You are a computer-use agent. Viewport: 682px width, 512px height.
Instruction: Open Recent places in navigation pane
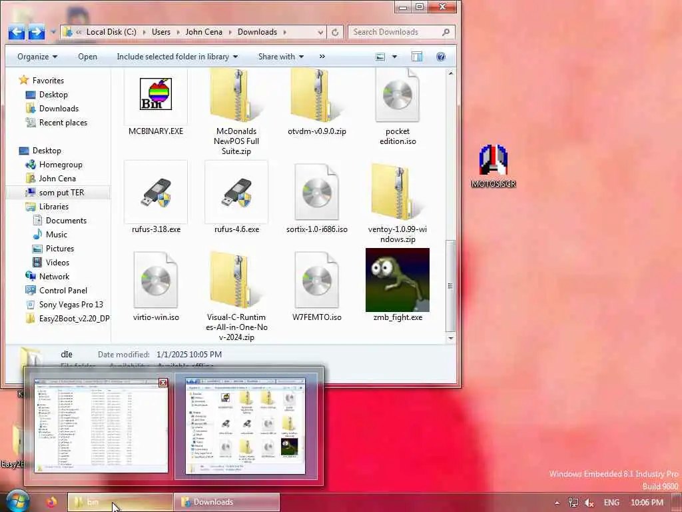[63, 123]
